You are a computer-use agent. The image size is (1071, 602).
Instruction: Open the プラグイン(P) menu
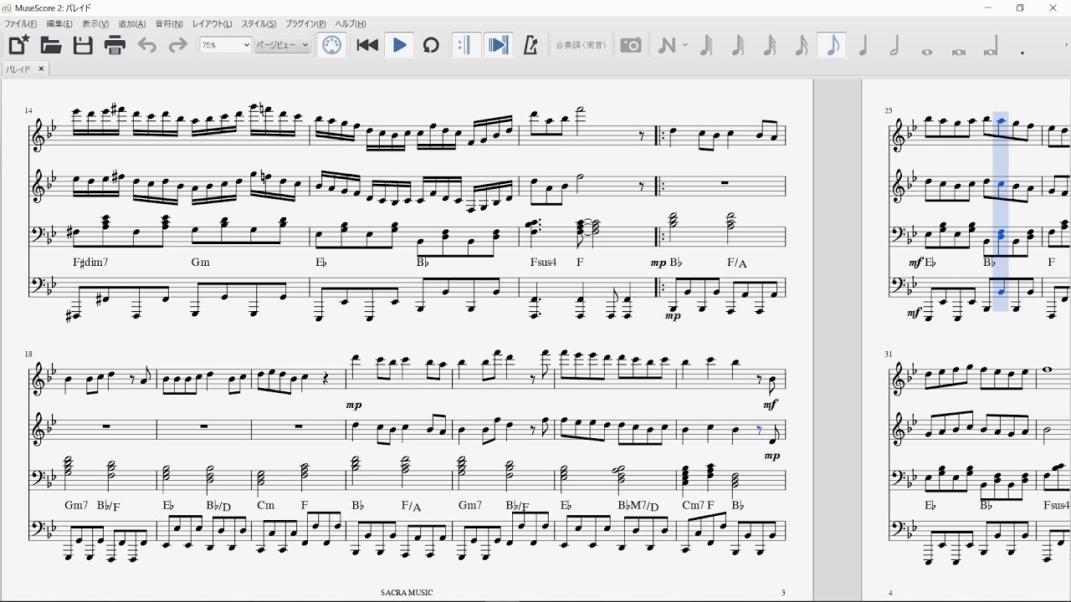[305, 24]
